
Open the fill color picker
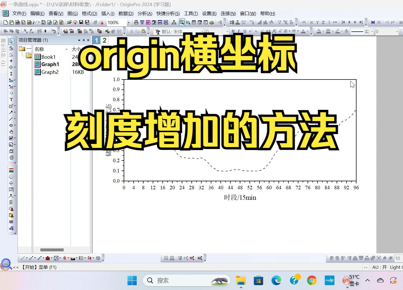(319, 31)
